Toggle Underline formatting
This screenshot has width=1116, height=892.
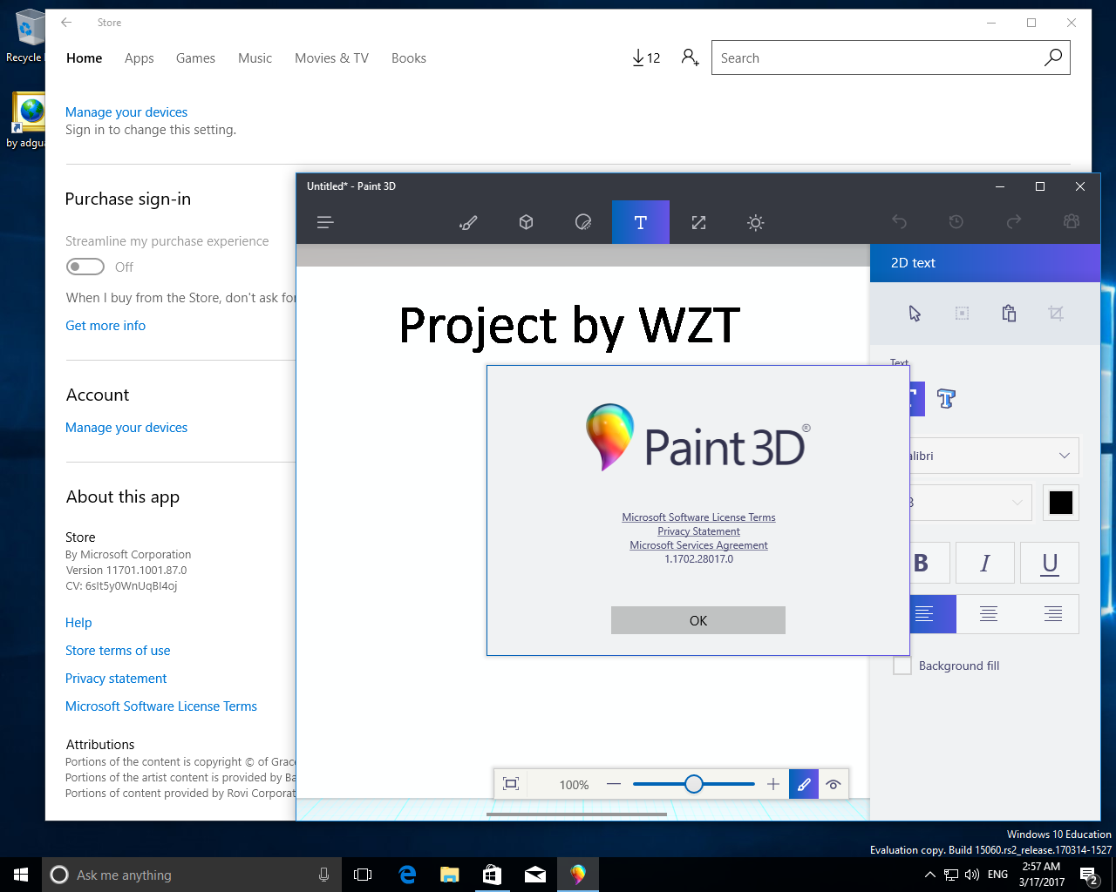(1050, 564)
